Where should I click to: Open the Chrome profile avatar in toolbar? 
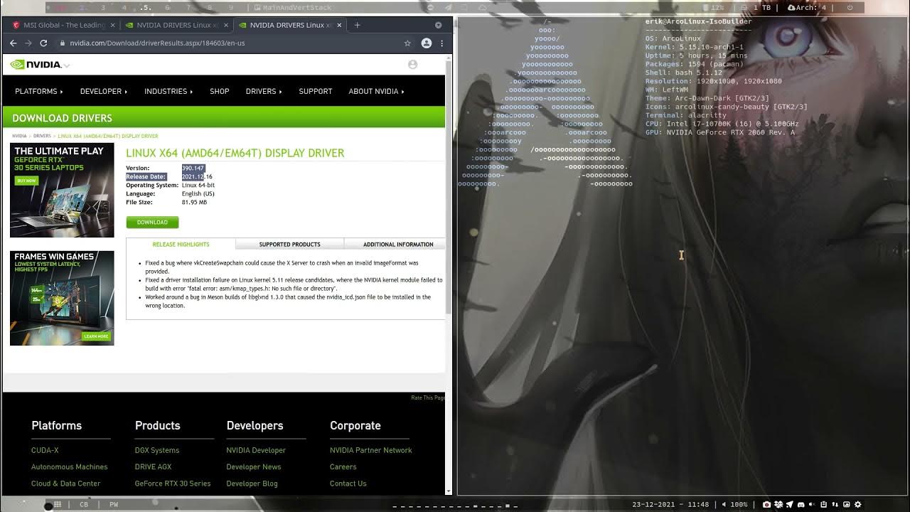(427, 43)
